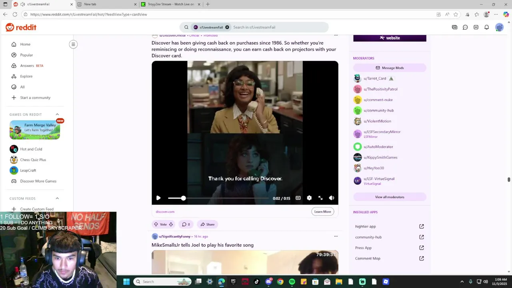512x288 pixels.
Task: Open Epic Games from the taskbar
Action: 233,282
